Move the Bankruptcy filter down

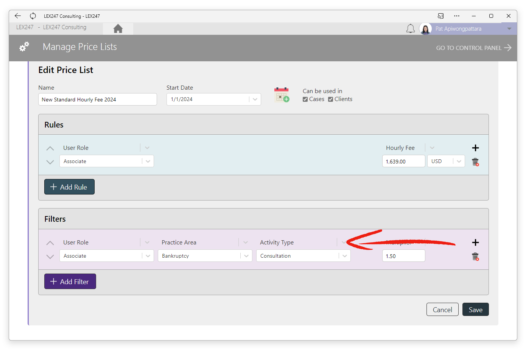(50, 257)
